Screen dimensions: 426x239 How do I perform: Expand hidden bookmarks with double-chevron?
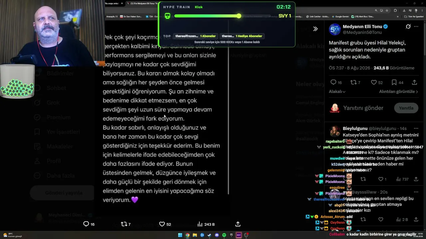[397, 16]
